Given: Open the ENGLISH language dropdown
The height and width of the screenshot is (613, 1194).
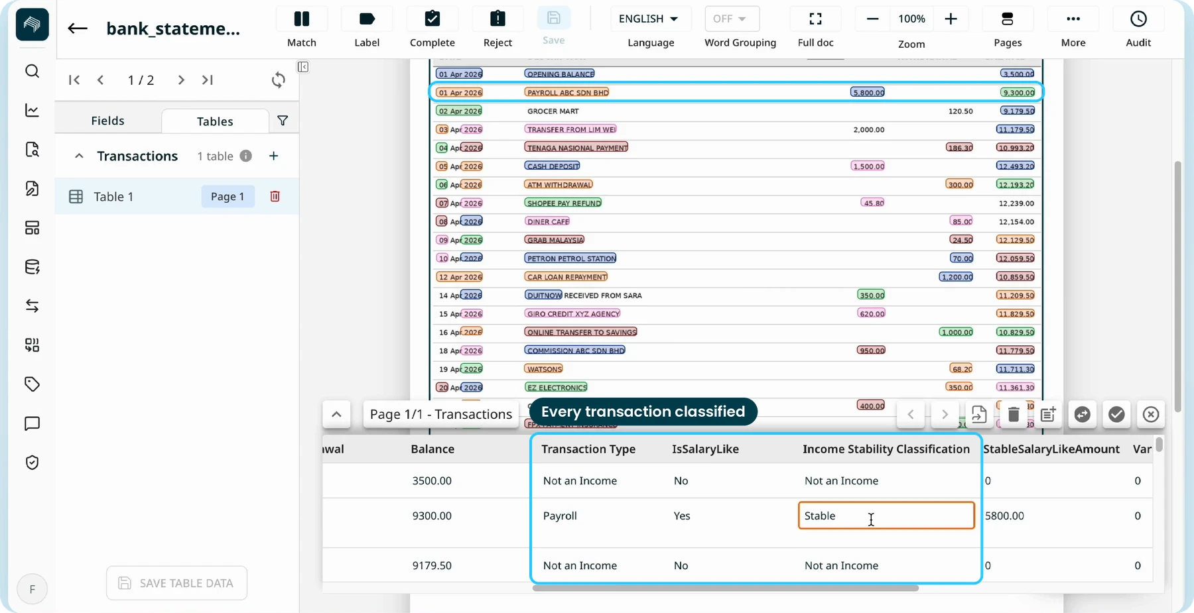Looking at the screenshot, I should [651, 19].
